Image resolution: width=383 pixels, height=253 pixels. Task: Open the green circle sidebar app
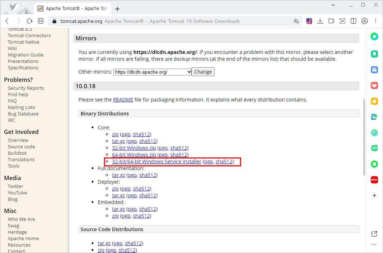click(x=374, y=36)
